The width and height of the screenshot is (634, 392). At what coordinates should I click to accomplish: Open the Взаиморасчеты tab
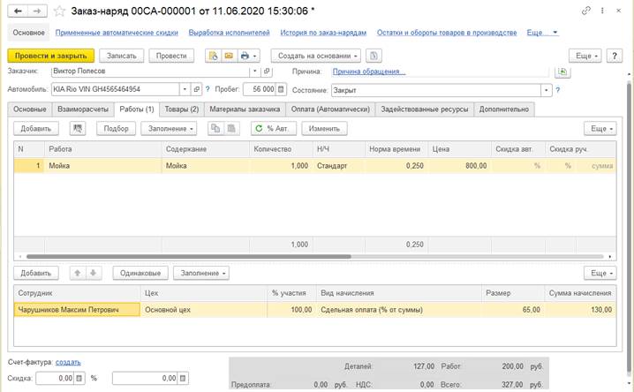83,109
